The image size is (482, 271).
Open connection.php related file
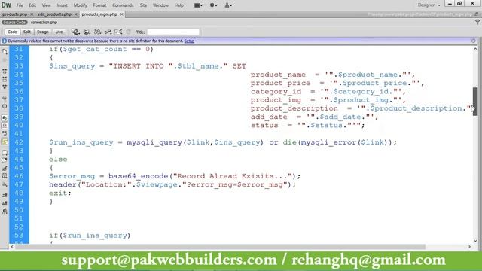point(44,22)
